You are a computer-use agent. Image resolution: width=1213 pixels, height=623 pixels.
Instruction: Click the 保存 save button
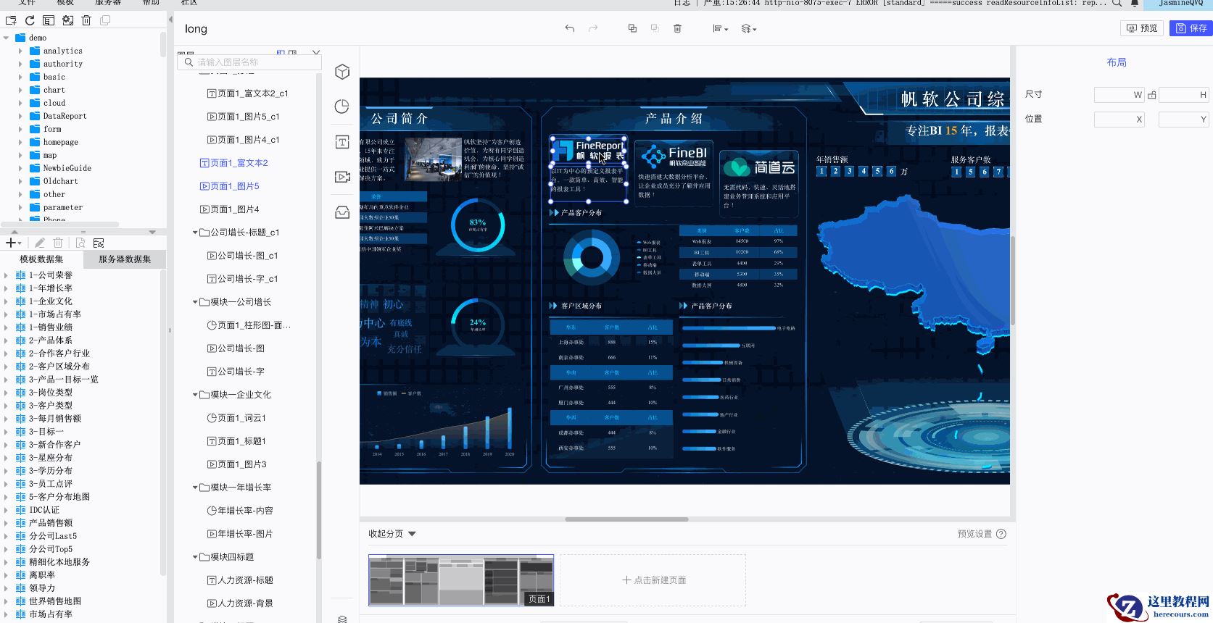1191,28
